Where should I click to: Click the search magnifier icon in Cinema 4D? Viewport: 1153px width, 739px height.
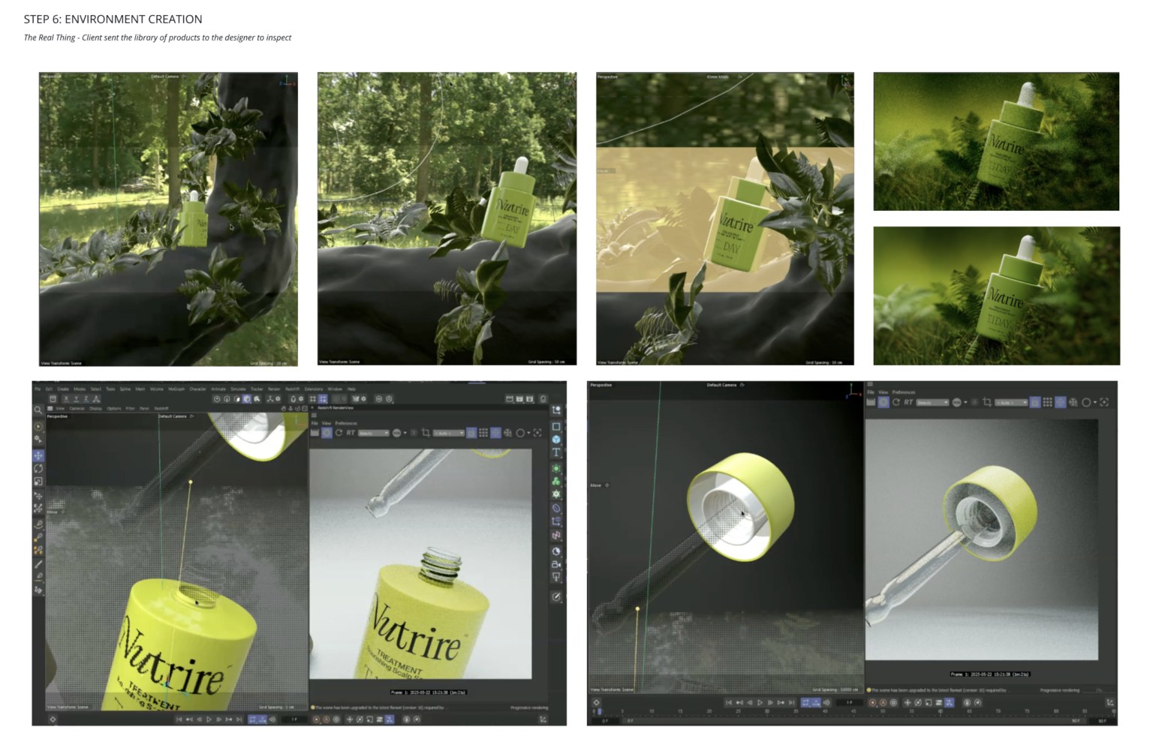tap(38, 410)
